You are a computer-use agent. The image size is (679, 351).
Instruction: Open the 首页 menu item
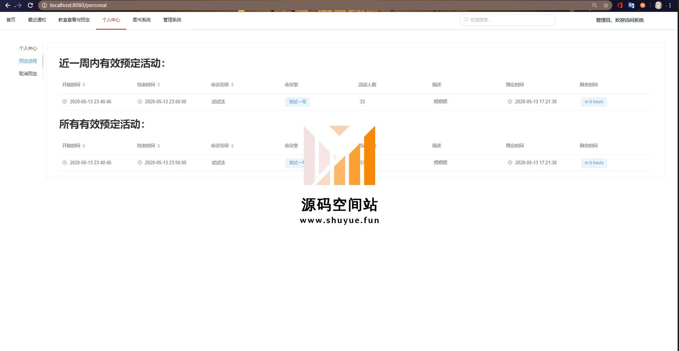tap(11, 20)
